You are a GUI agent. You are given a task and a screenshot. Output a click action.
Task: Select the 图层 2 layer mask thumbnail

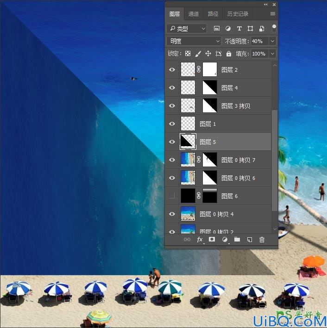(x=210, y=69)
